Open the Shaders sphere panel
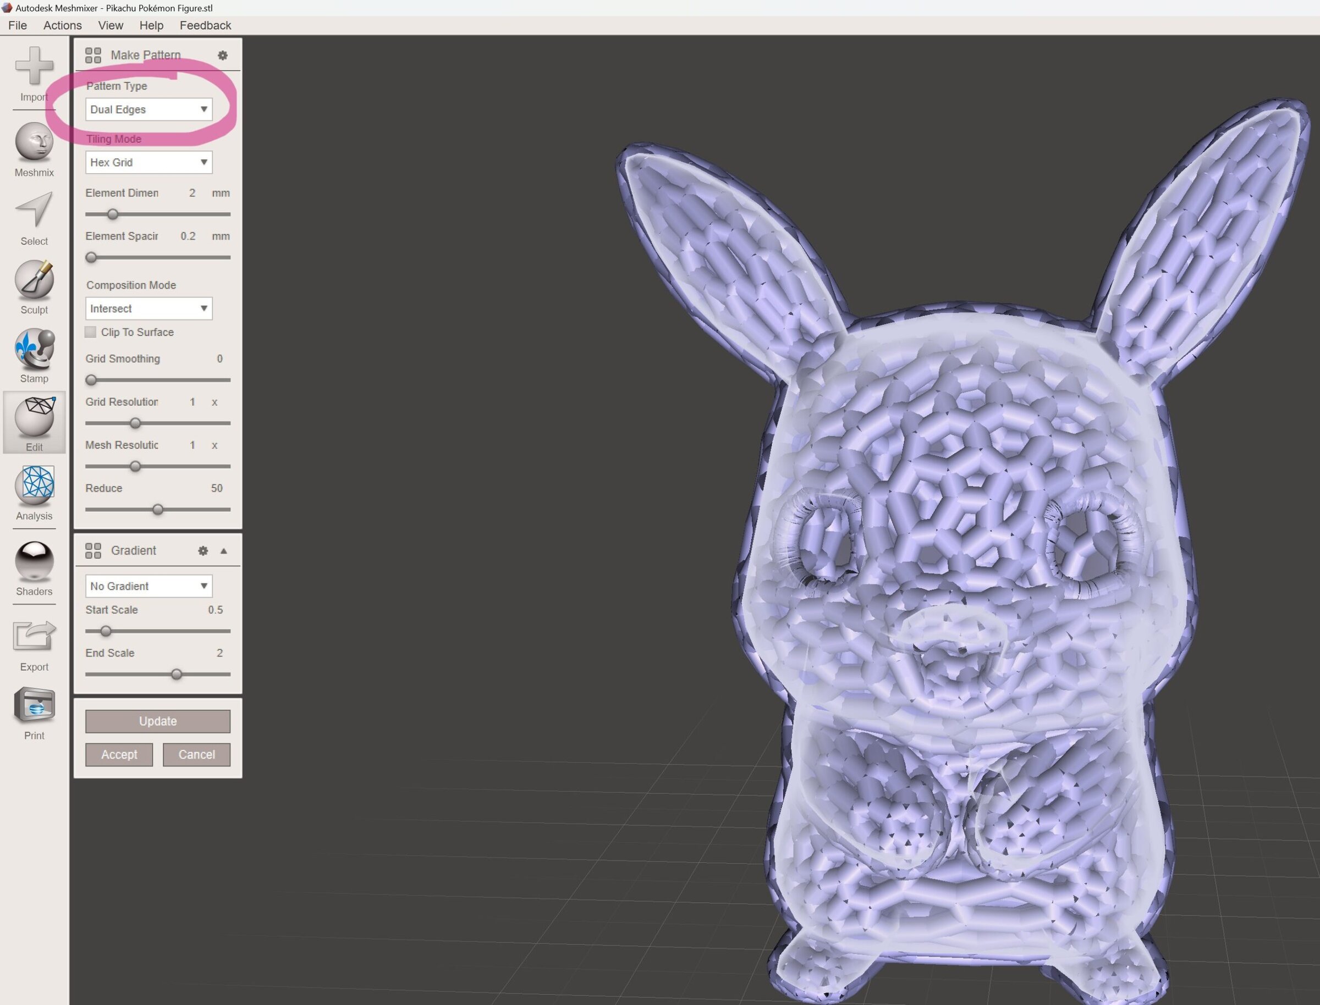 34,561
